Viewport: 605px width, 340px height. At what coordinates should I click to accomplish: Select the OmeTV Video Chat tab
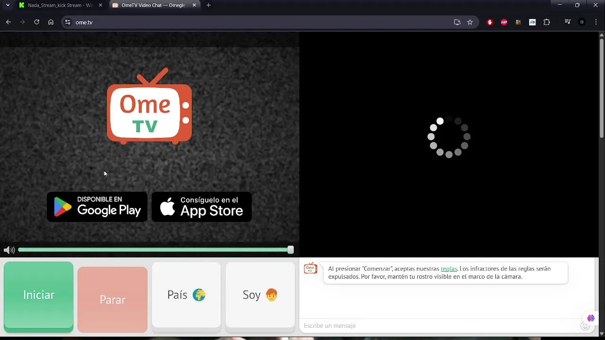click(x=154, y=5)
